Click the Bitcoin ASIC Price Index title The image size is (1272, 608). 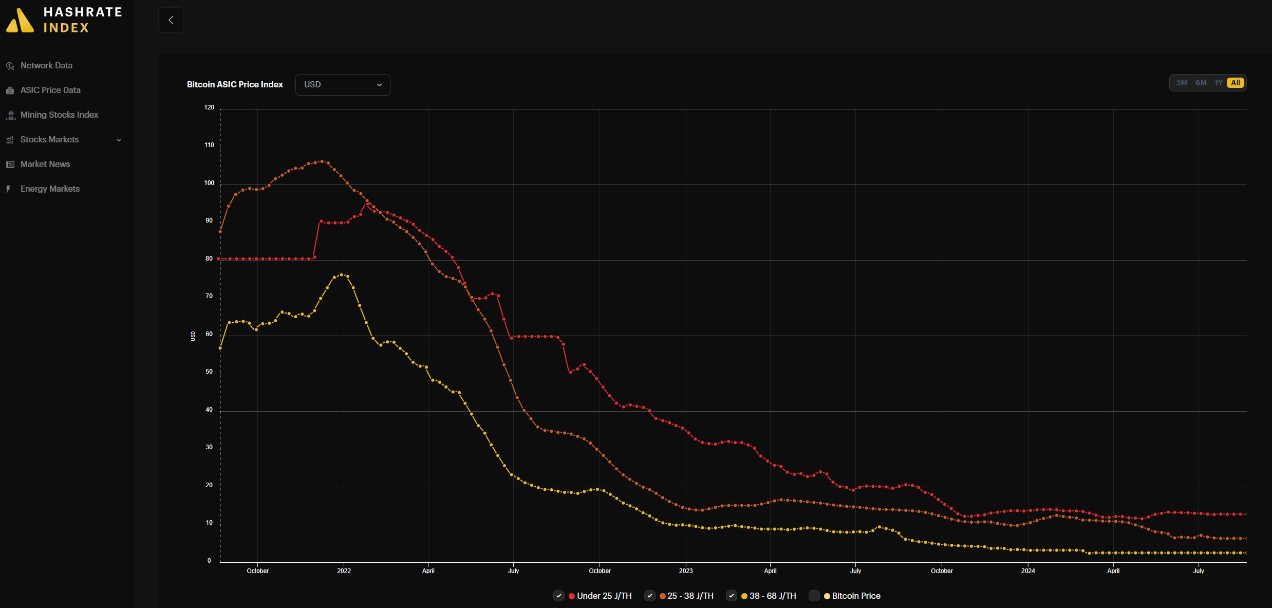(x=235, y=84)
